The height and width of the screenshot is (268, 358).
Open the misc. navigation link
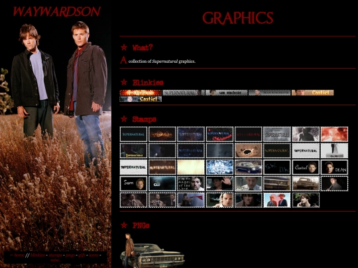tap(55, 260)
